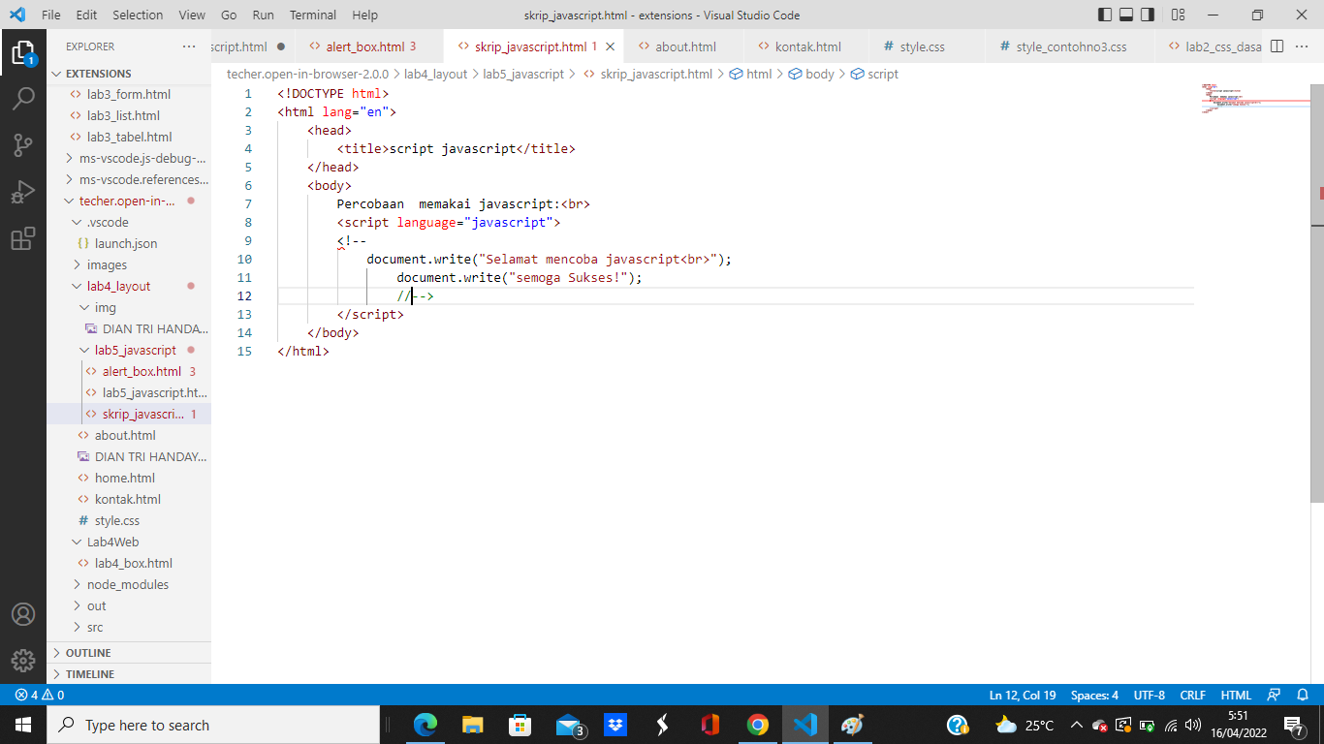Click the notifications bell in the status bar
Screen dimensions: 1324x744
tap(1302, 695)
